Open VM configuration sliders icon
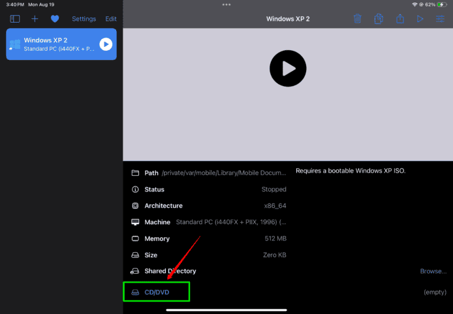Screen dimensions: 453x314 [x=440, y=19]
